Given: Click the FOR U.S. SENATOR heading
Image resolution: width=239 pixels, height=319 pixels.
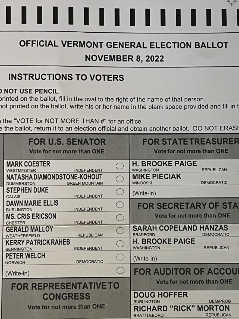Looking at the screenshot, I should [67, 142].
